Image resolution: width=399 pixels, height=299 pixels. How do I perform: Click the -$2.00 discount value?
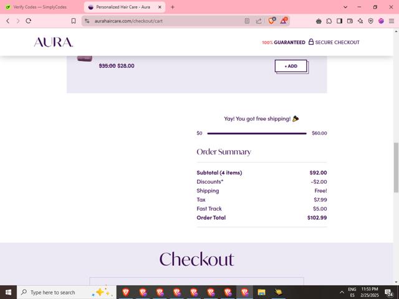(319, 182)
